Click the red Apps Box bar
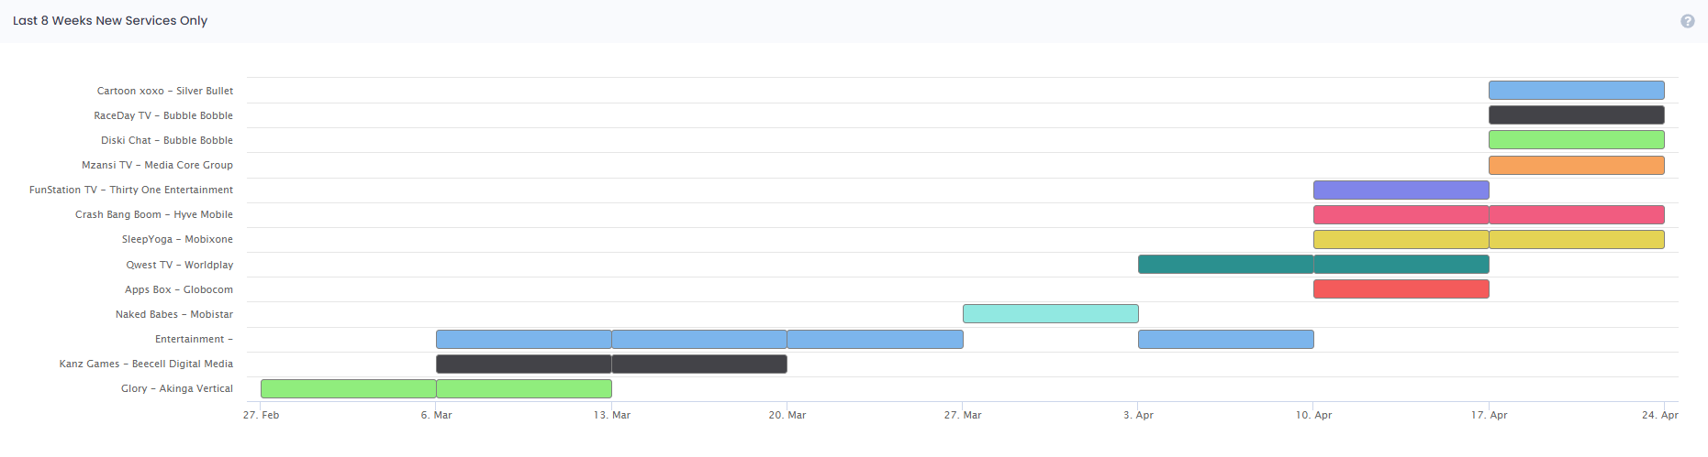1708x457 pixels. 1401,289
